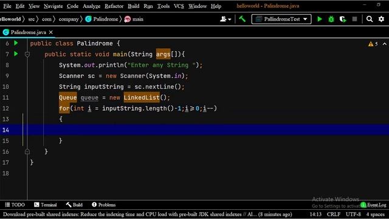
Task: Open Search Everywhere magnifier icon
Action: click(370, 19)
